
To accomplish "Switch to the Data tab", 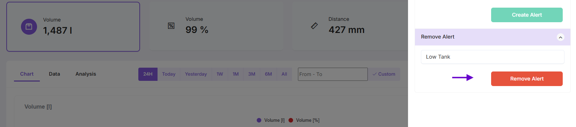I will pyautogui.click(x=54, y=74).
